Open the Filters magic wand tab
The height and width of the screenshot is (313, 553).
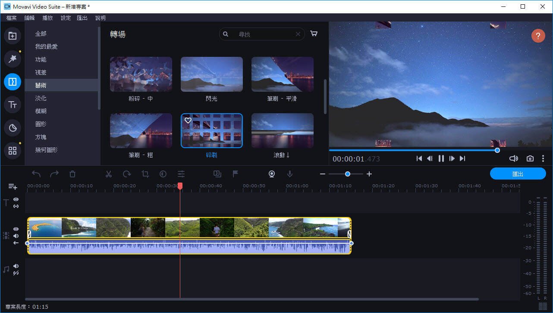tap(13, 59)
